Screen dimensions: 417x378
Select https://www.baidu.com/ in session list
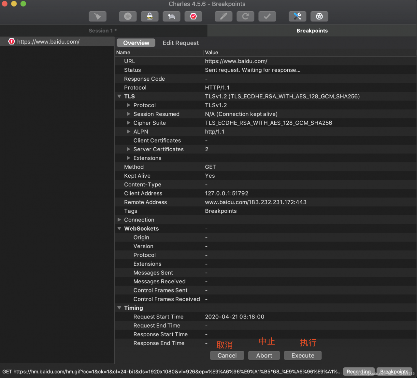click(x=57, y=41)
